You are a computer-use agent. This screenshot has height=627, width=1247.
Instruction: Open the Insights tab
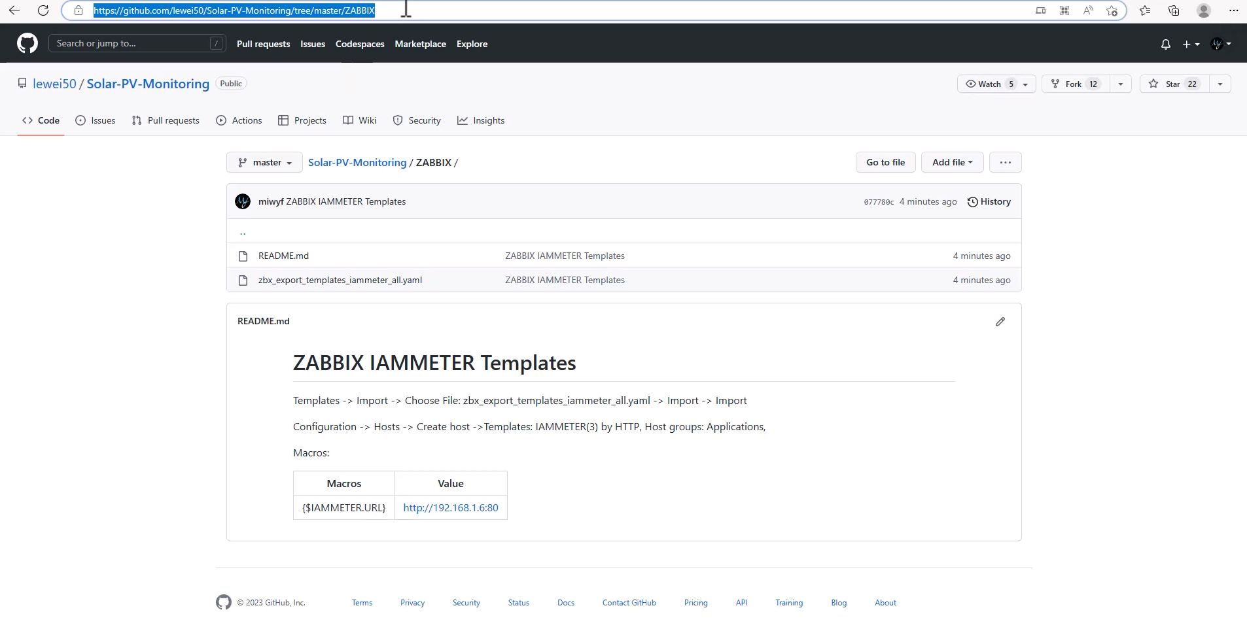tap(481, 120)
